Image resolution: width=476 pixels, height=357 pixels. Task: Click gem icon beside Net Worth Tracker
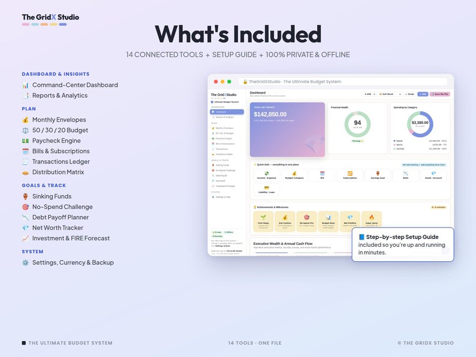coord(26,228)
